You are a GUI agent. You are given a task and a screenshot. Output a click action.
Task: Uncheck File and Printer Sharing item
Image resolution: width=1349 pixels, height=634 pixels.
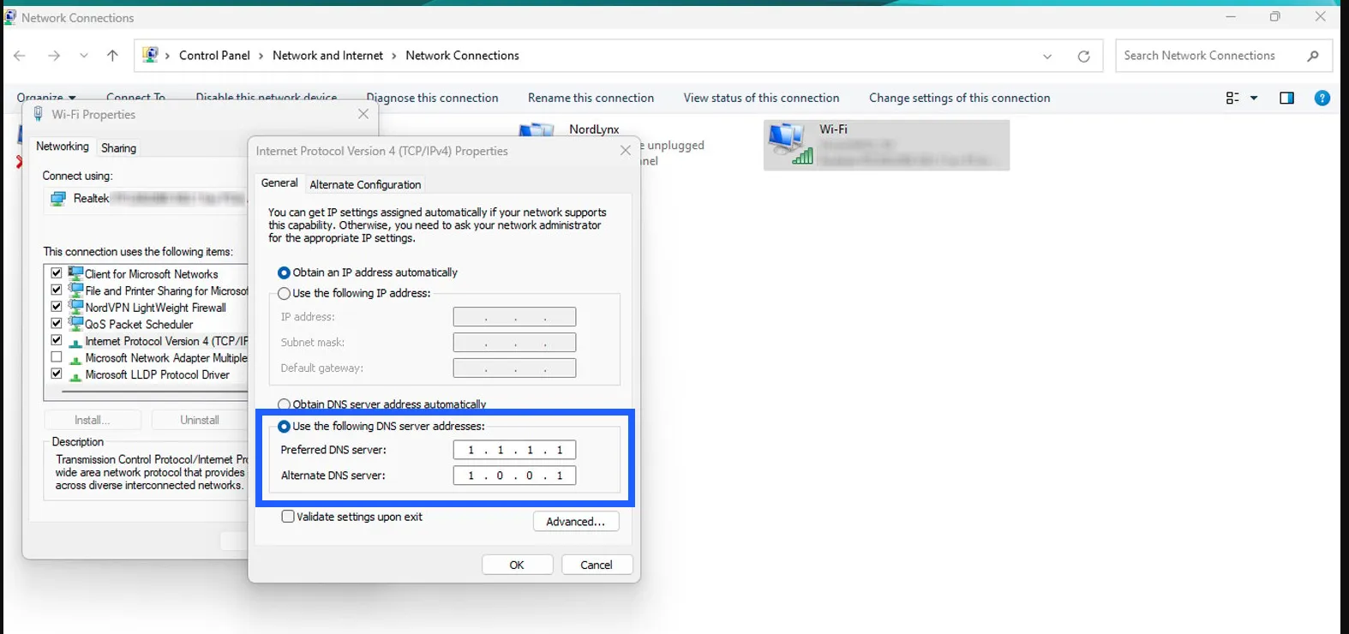coord(57,290)
